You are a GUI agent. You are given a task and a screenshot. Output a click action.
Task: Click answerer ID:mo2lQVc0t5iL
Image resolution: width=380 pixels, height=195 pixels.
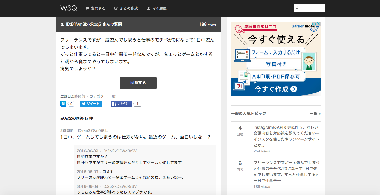(x=93, y=131)
